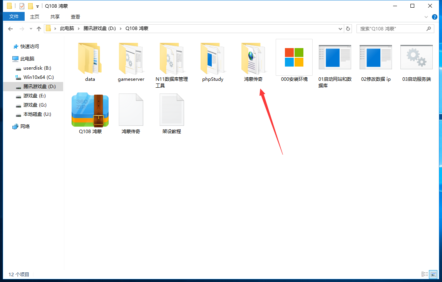Switch to large icons view layout
This screenshot has width=442, height=282.
click(x=433, y=274)
